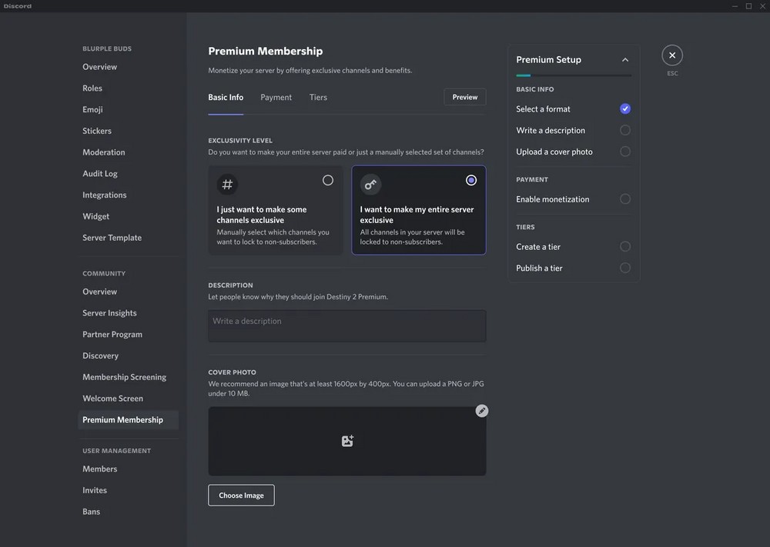Image resolution: width=770 pixels, height=547 pixels.
Task: Click the Write a description step circle
Action: click(625, 130)
